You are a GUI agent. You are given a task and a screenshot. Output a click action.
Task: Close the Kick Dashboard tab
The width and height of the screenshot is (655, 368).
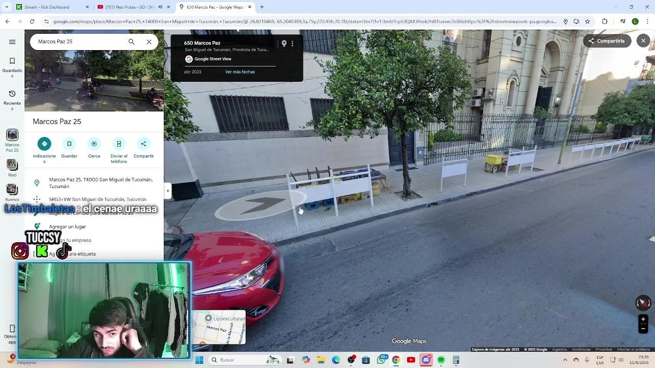87,7
